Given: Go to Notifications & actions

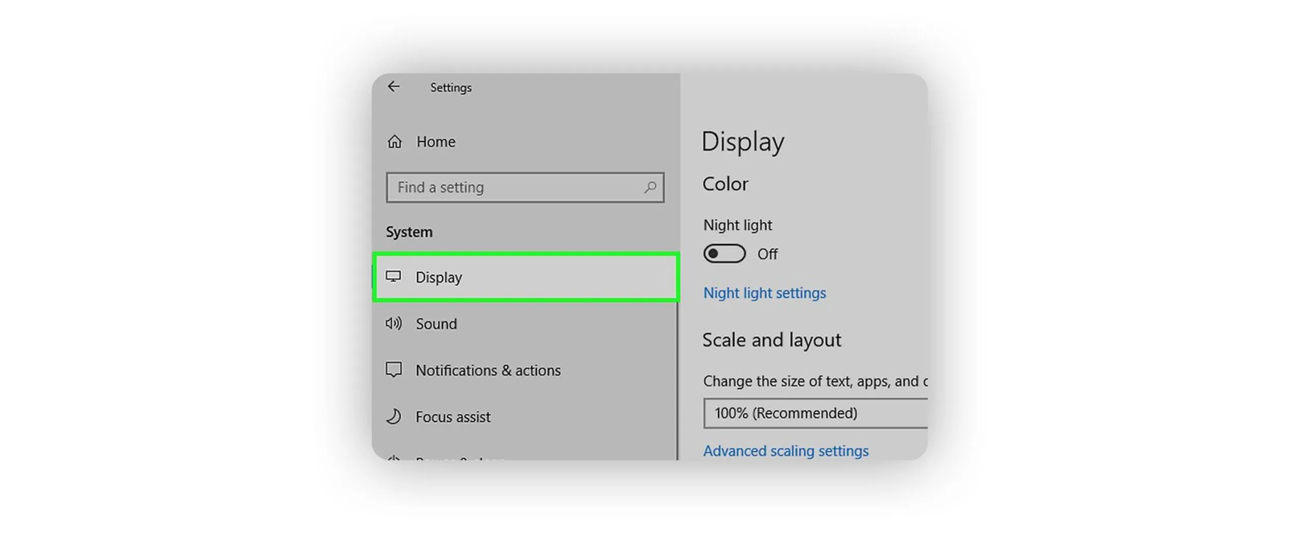Looking at the screenshot, I should pos(487,370).
